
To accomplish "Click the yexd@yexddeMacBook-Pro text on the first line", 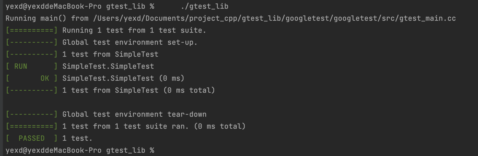I will click(54, 6).
